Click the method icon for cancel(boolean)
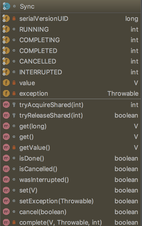The image size is (142, 226). [x=6, y=212]
